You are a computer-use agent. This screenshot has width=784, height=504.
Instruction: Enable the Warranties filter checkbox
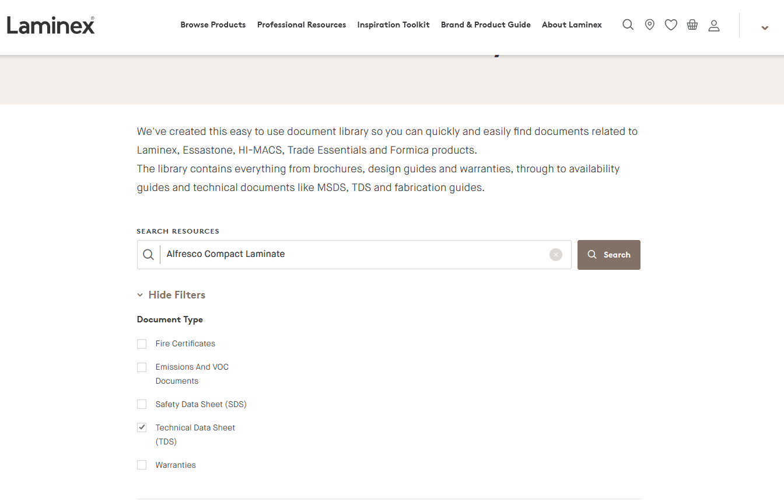pos(142,465)
